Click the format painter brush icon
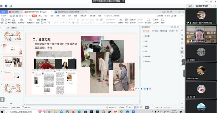 [x=14, y=20]
